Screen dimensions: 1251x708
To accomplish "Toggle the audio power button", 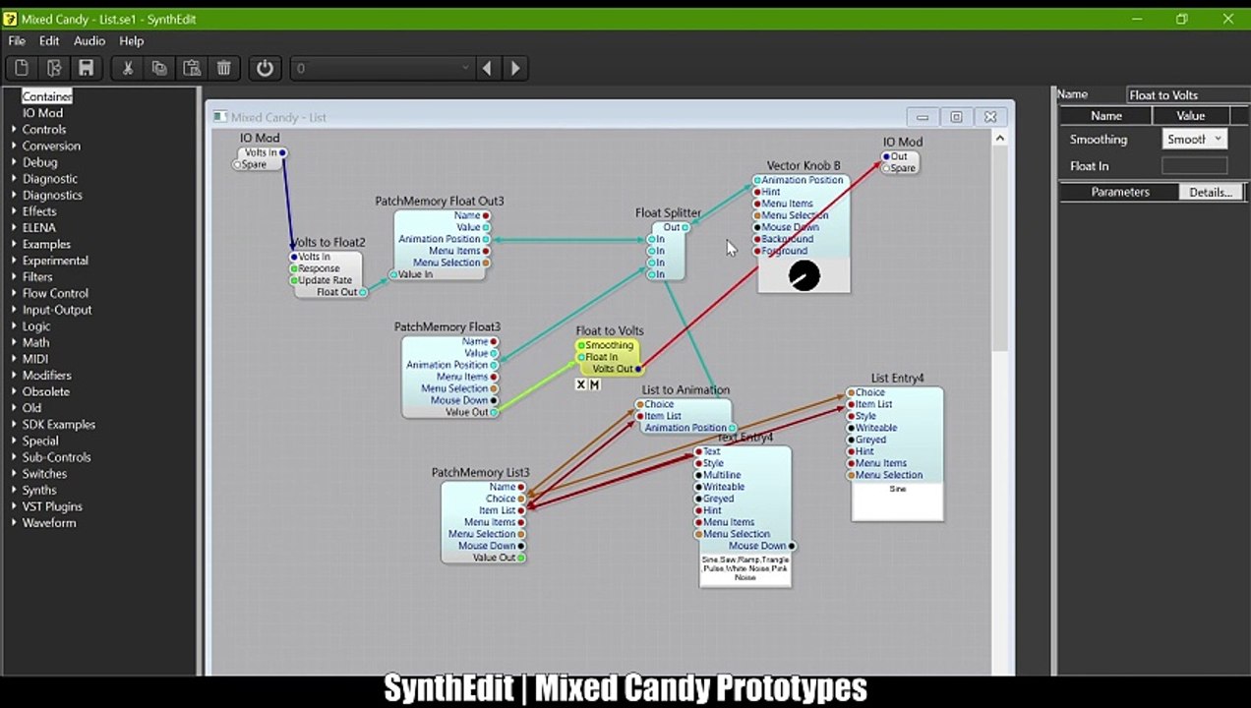I will tap(265, 68).
